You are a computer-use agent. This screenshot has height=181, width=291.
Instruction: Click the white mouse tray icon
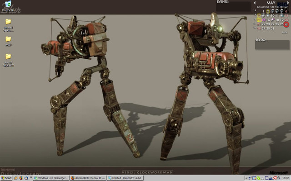coord(262,178)
